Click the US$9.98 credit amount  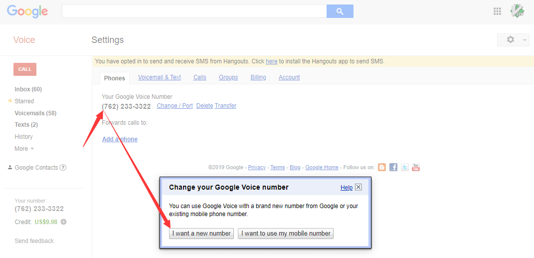(46, 222)
